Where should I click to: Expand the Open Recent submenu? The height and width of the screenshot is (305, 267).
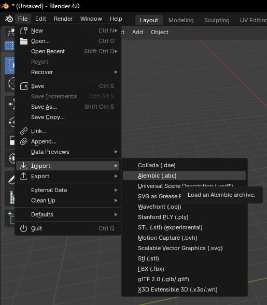(116, 51)
